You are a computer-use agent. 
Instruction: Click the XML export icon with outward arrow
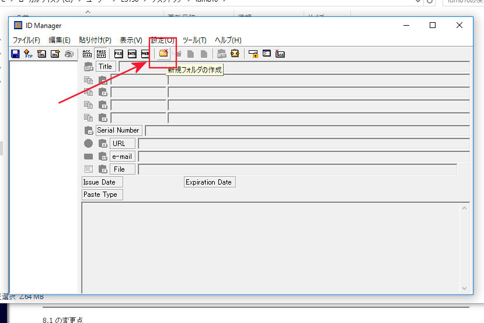click(x=55, y=54)
